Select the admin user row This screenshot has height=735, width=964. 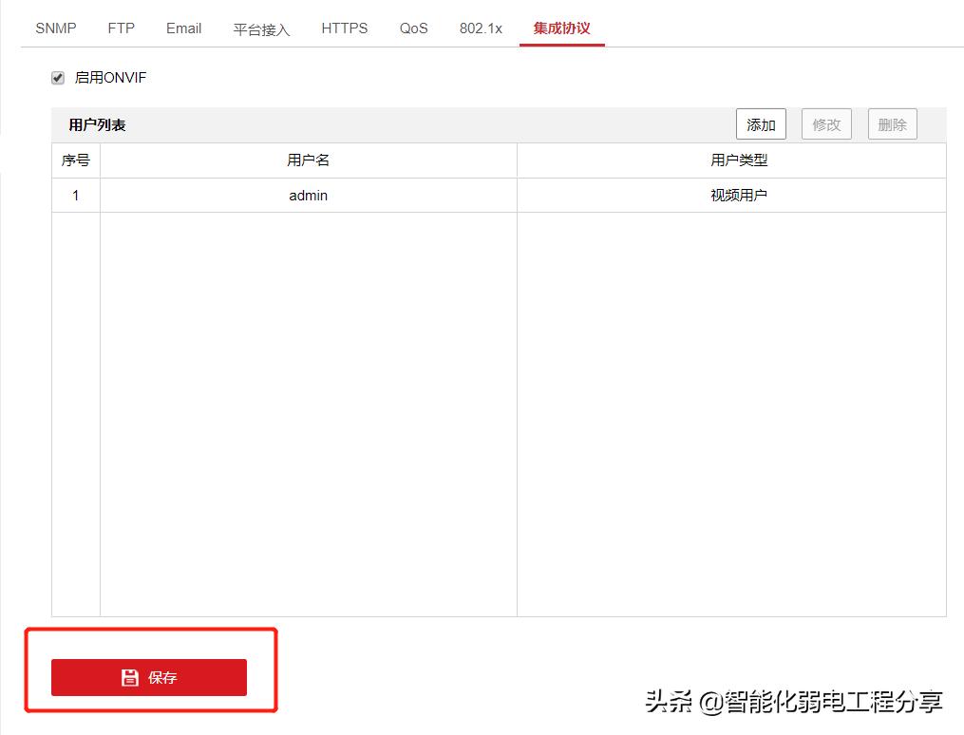click(308, 196)
